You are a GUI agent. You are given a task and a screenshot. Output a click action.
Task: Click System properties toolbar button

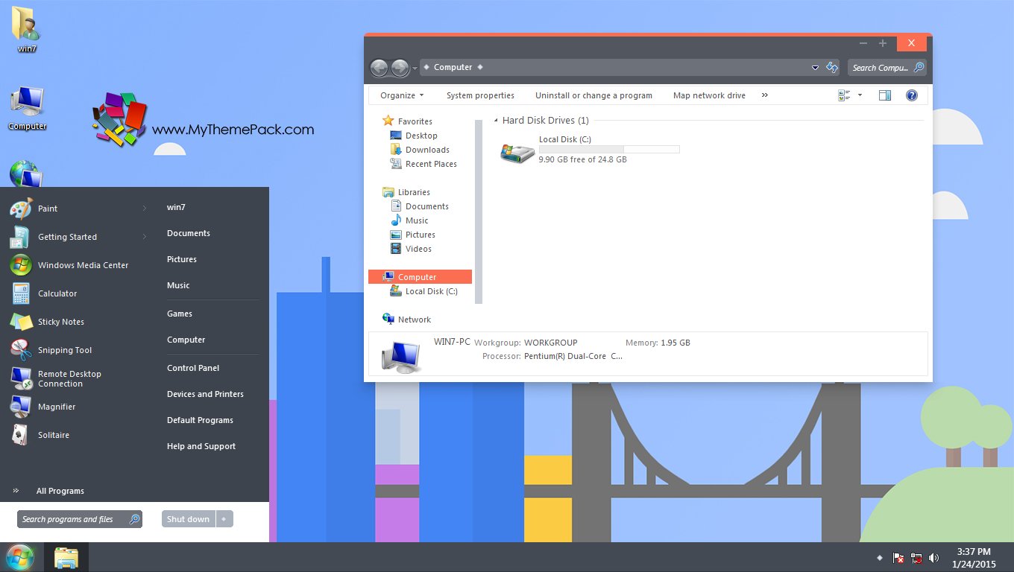pos(480,95)
